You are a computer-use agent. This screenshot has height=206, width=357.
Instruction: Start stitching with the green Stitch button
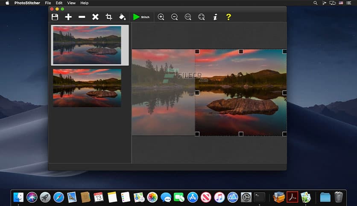click(x=141, y=17)
